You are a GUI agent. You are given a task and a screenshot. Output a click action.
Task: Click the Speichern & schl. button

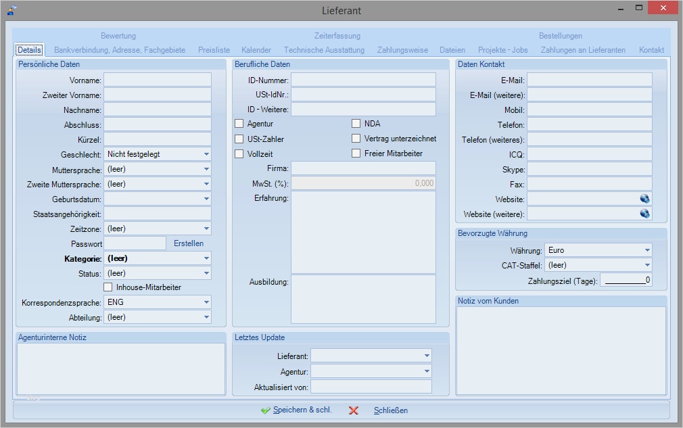[x=296, y=410]
